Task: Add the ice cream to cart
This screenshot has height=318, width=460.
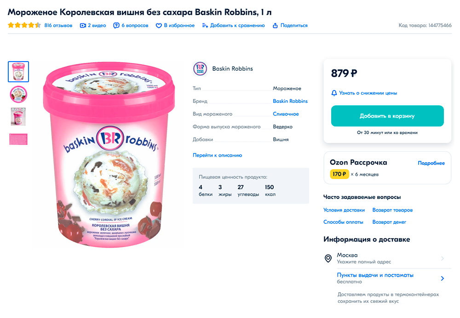Action: [387, 116]
